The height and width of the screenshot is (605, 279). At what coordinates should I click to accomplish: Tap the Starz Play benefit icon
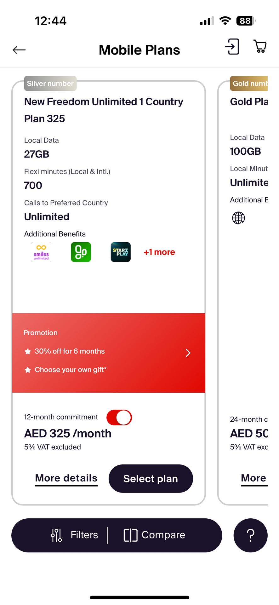(121, 252)
